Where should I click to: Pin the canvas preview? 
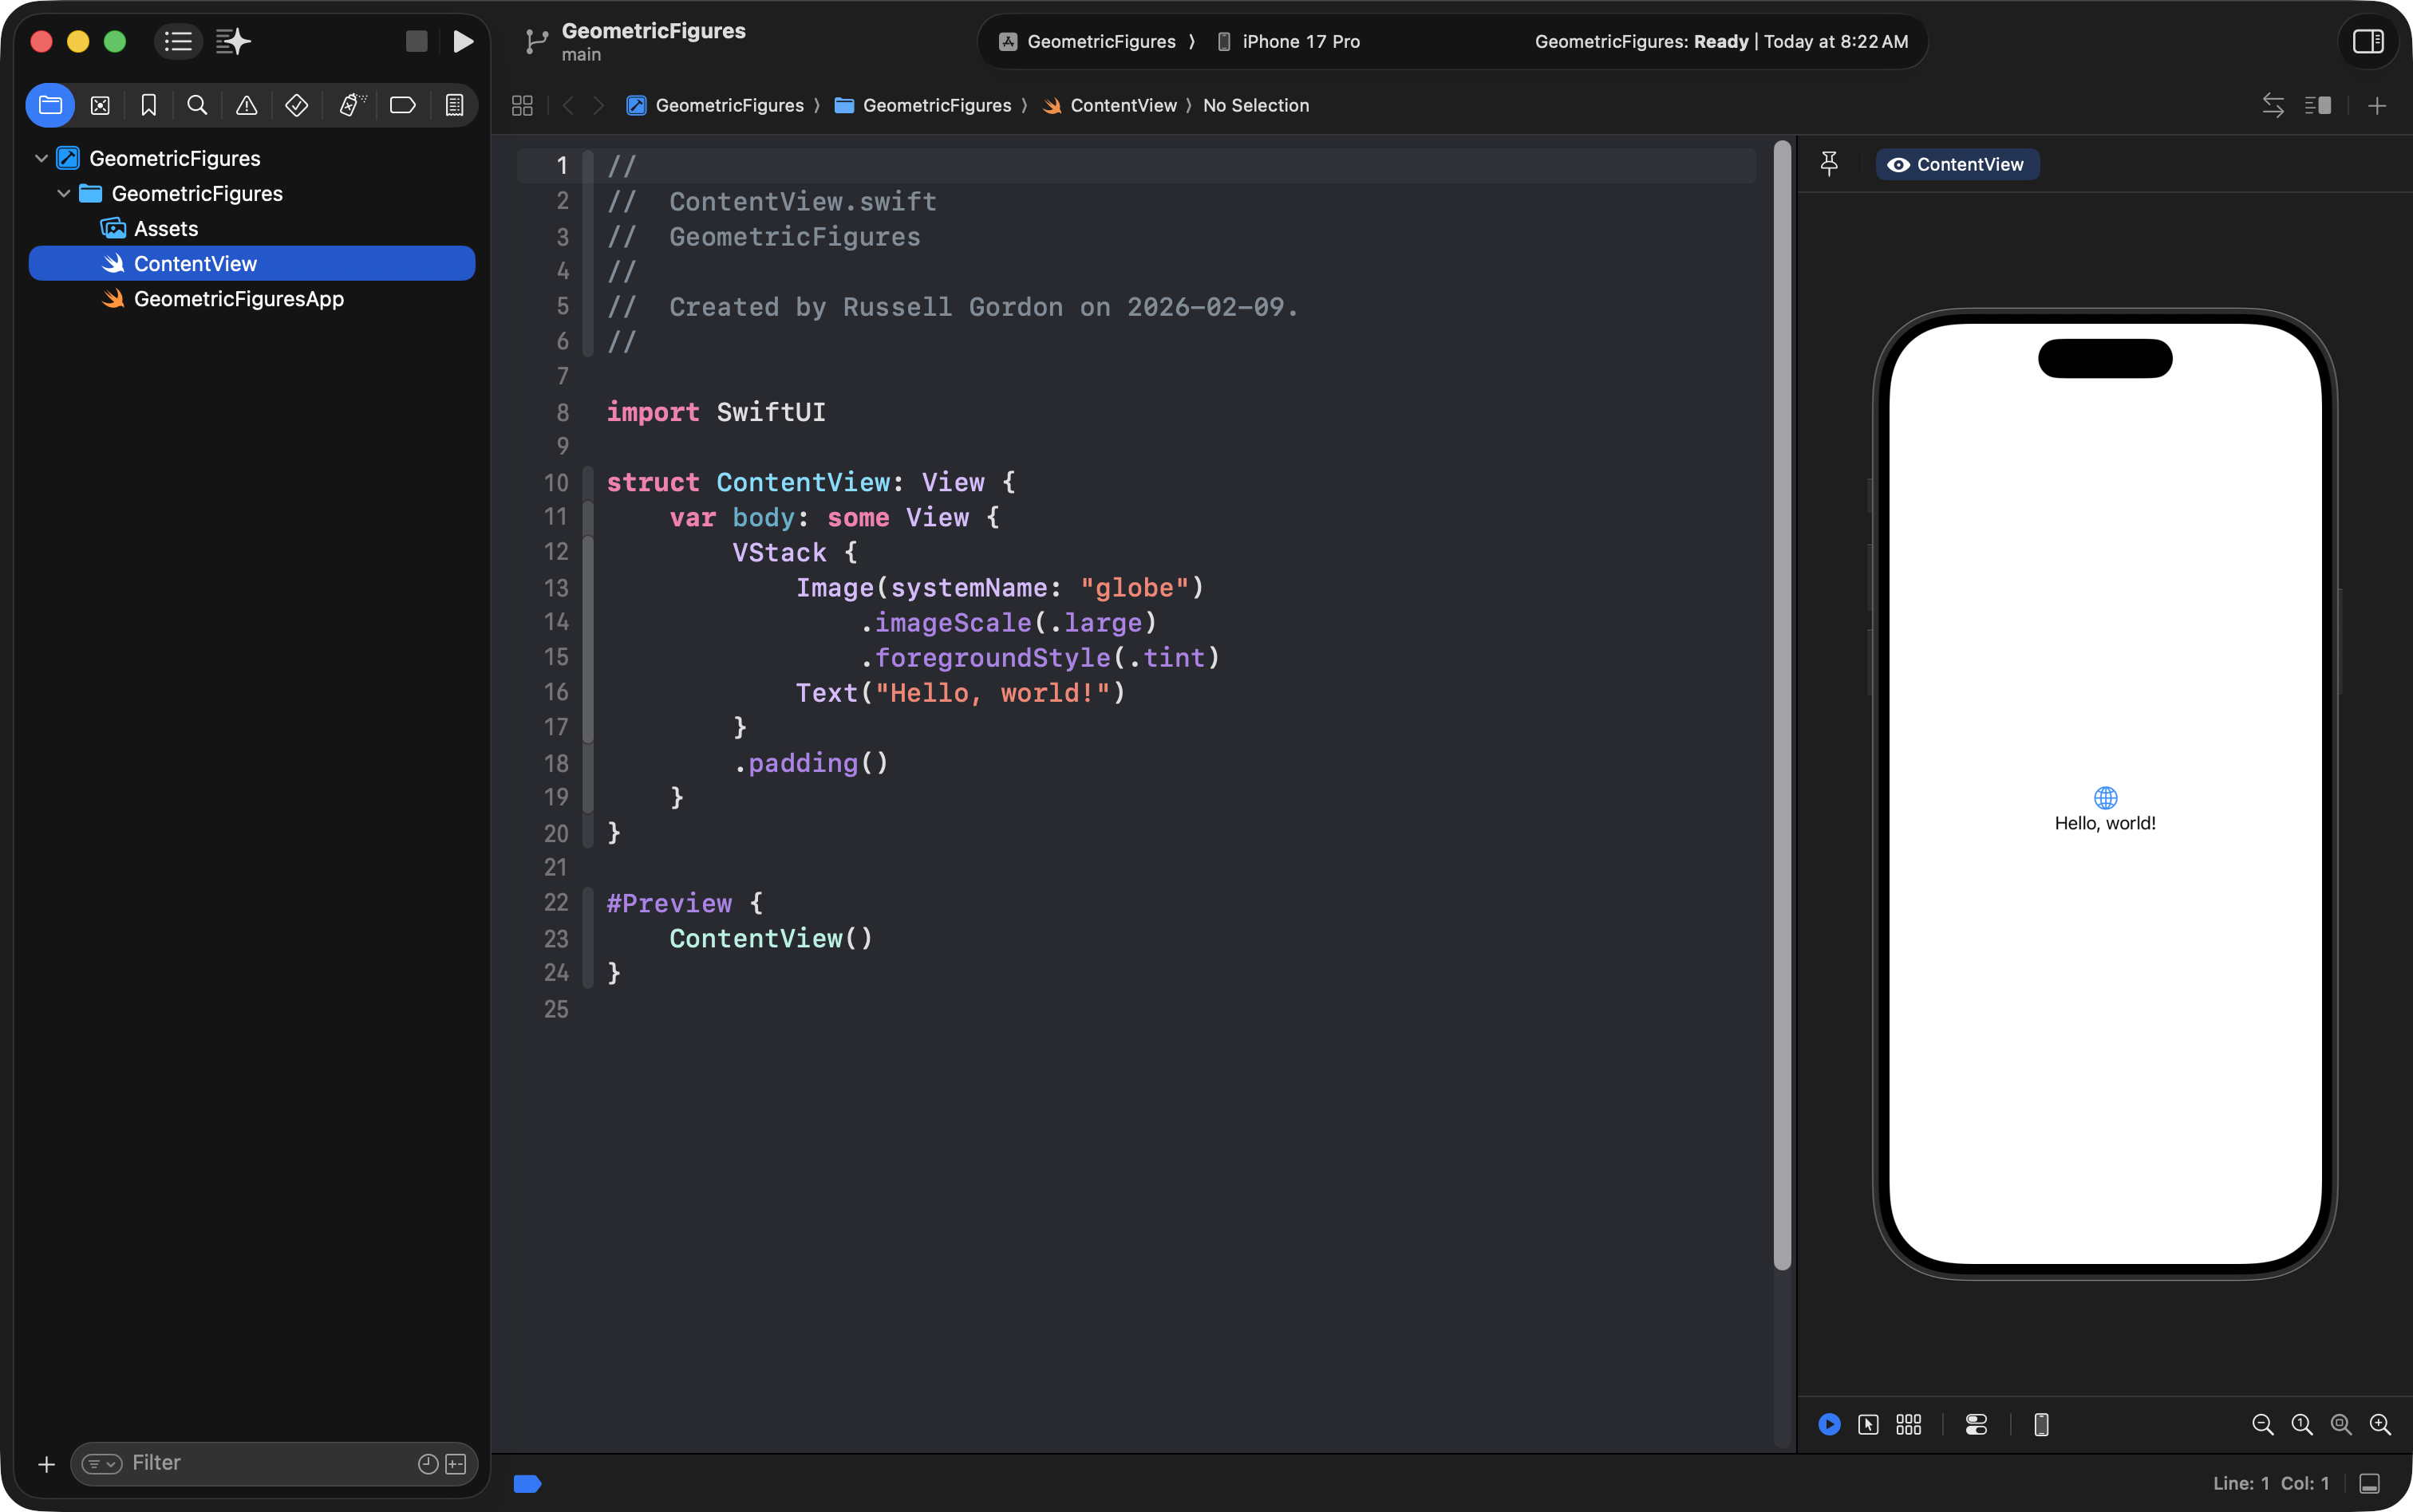tap(1829, 164)
